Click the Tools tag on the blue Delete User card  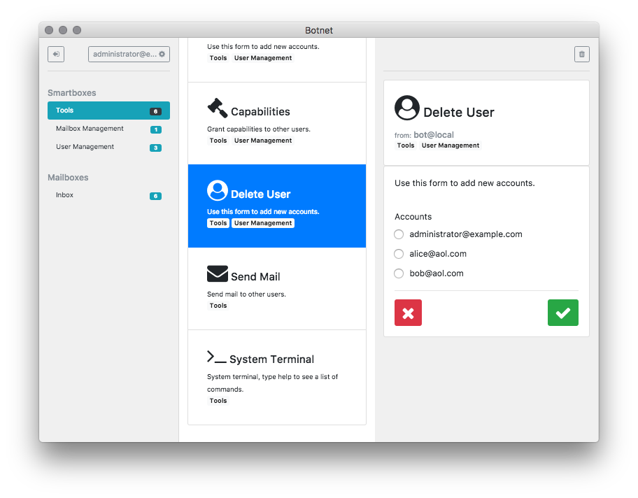tap(218, 223)
